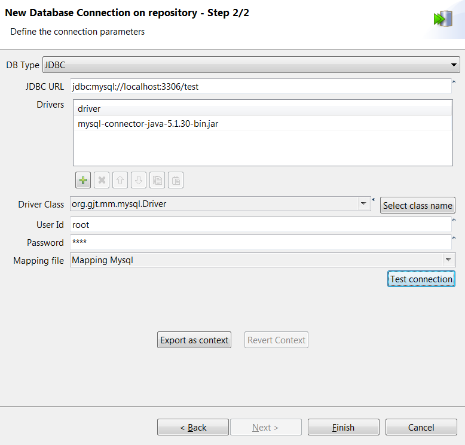
Task: Open the Mapping file dropdown
Action: coord(448,260)
